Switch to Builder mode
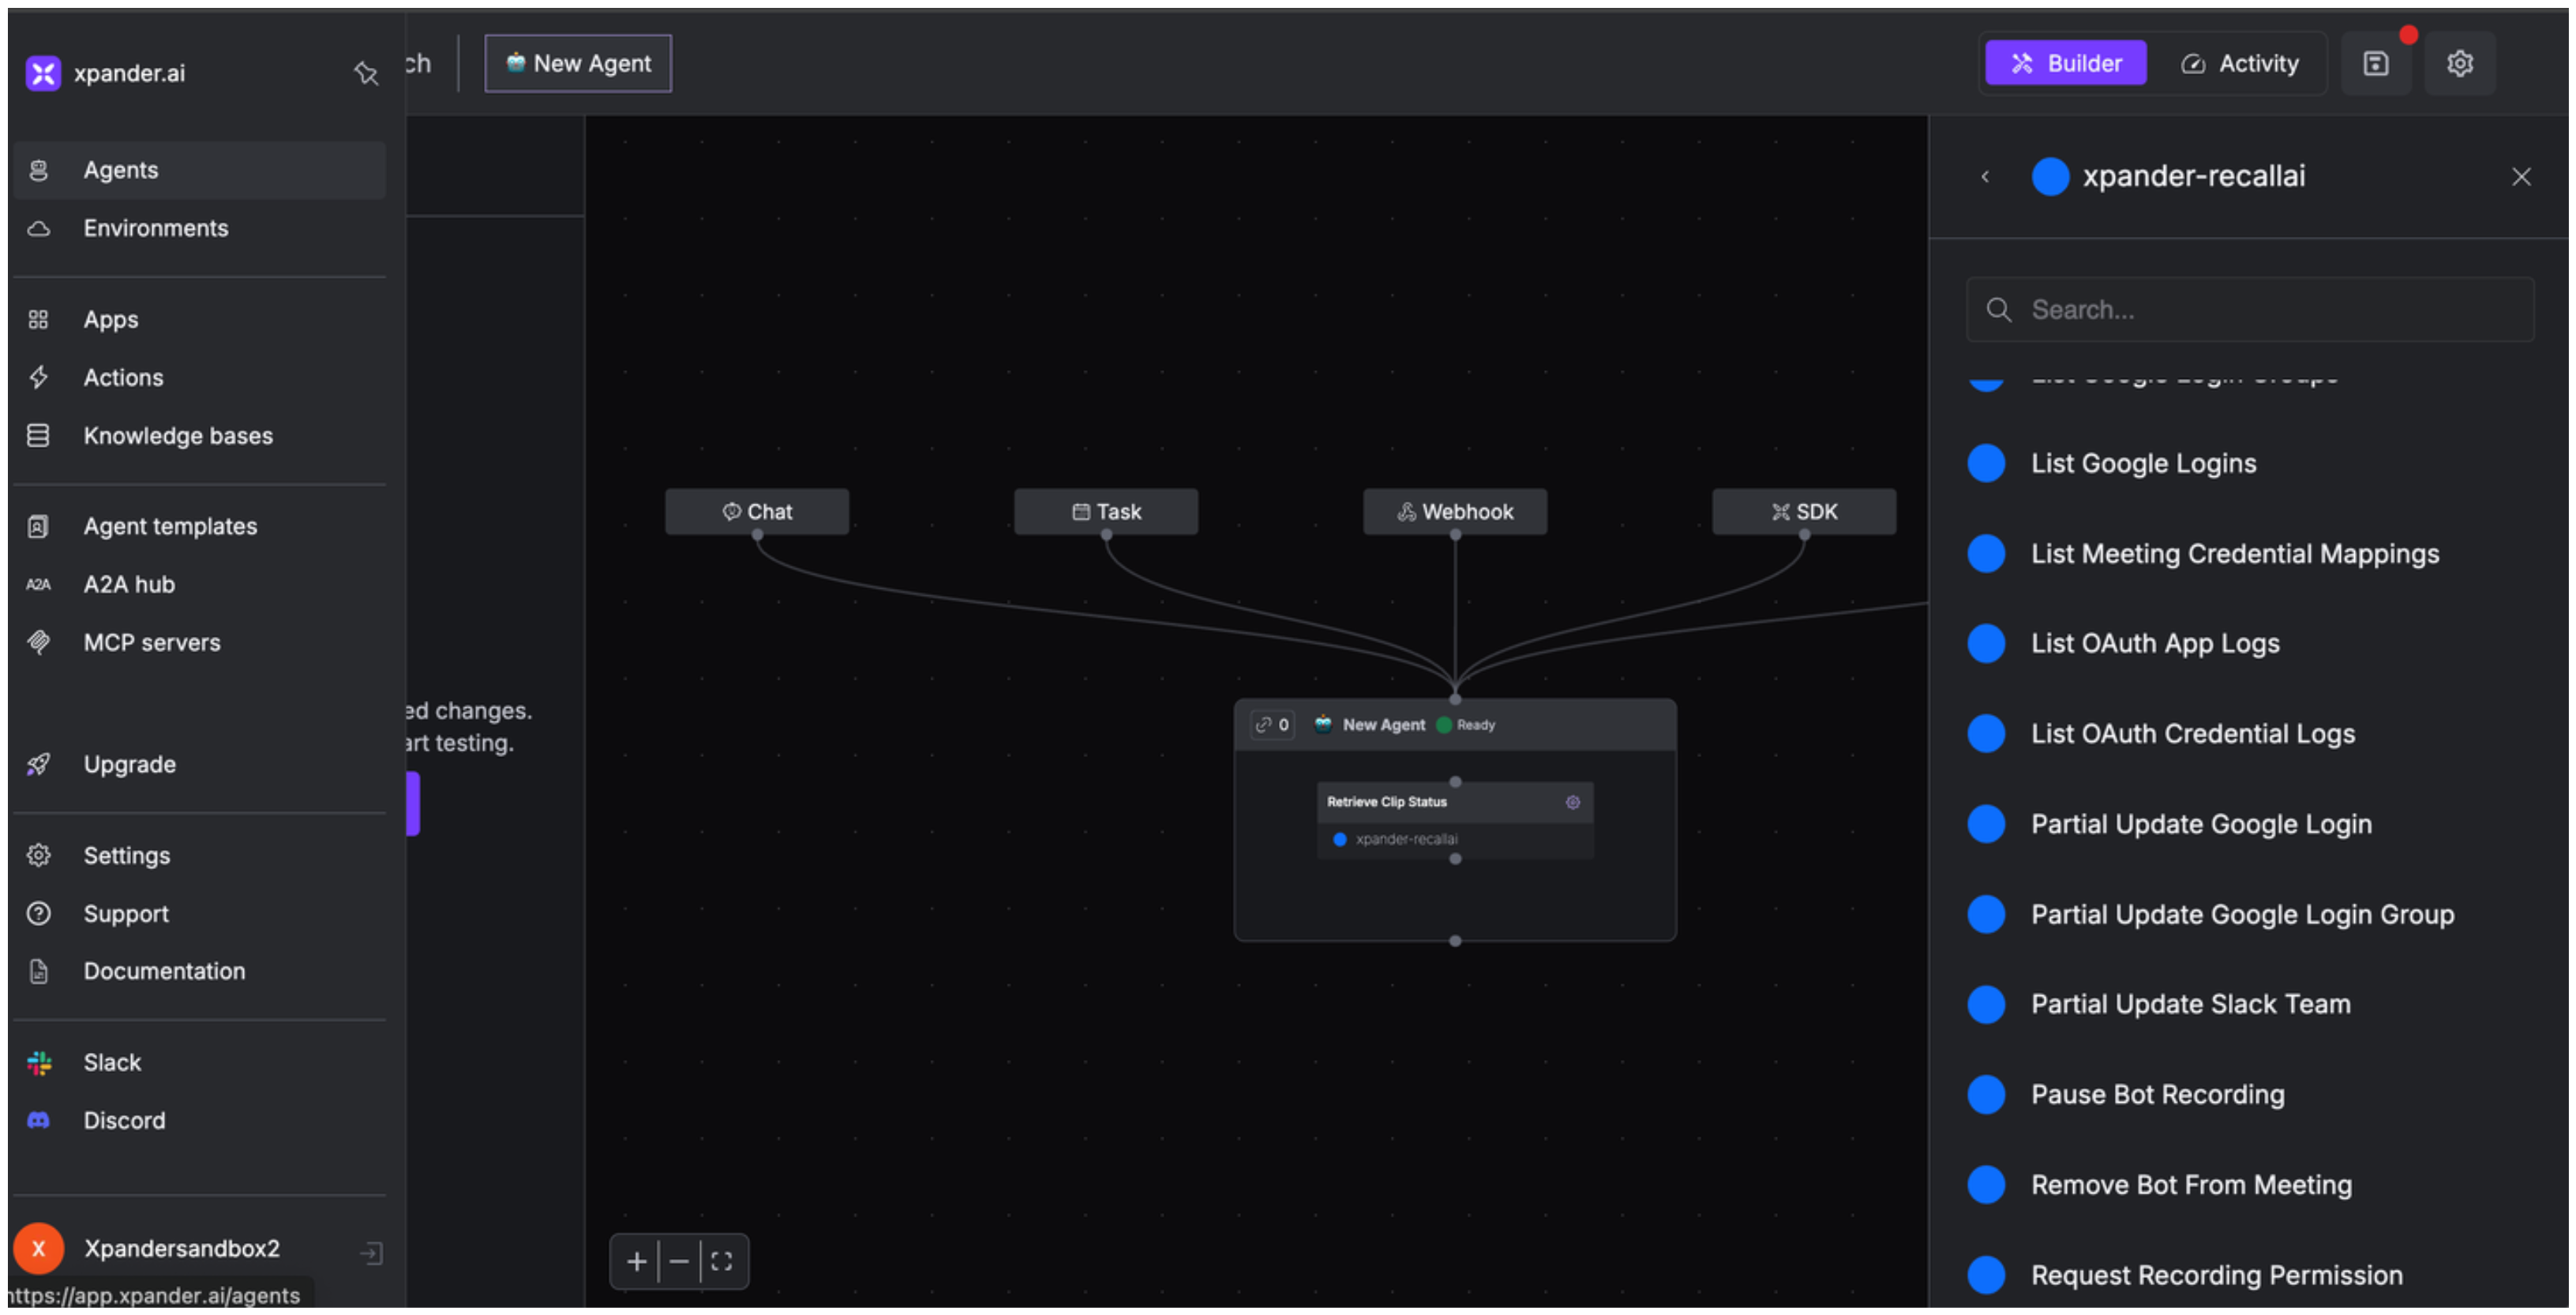Screen dimensions: 2576x1315 2065,64
